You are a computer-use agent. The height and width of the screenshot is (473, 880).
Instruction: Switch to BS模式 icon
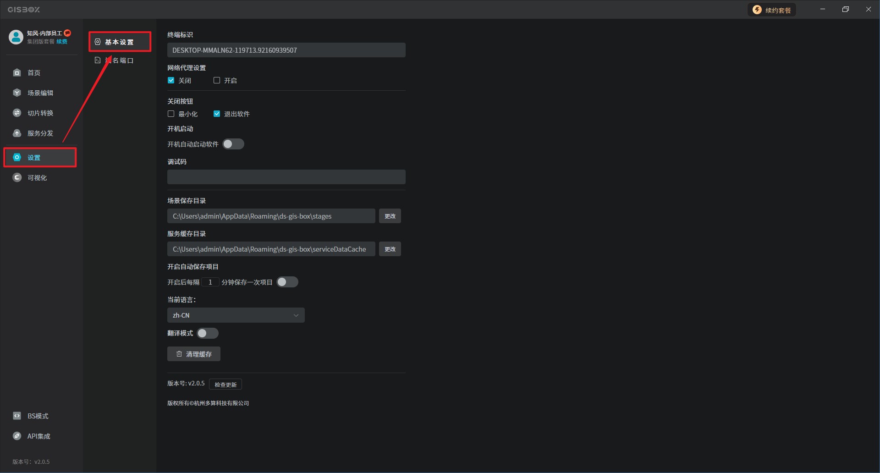coord(17,416)
